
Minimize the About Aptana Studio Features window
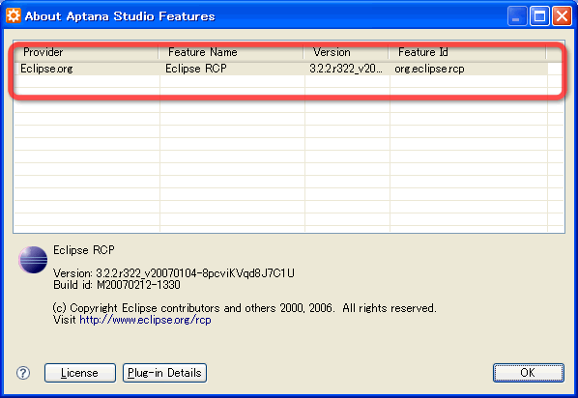pos(517,16)
